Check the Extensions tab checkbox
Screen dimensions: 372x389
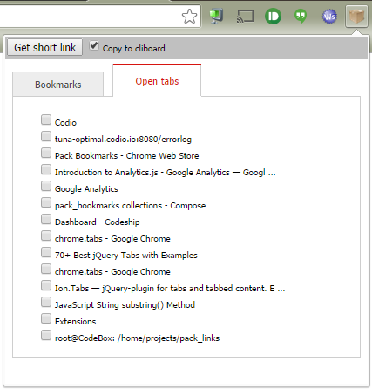(46, 318)
